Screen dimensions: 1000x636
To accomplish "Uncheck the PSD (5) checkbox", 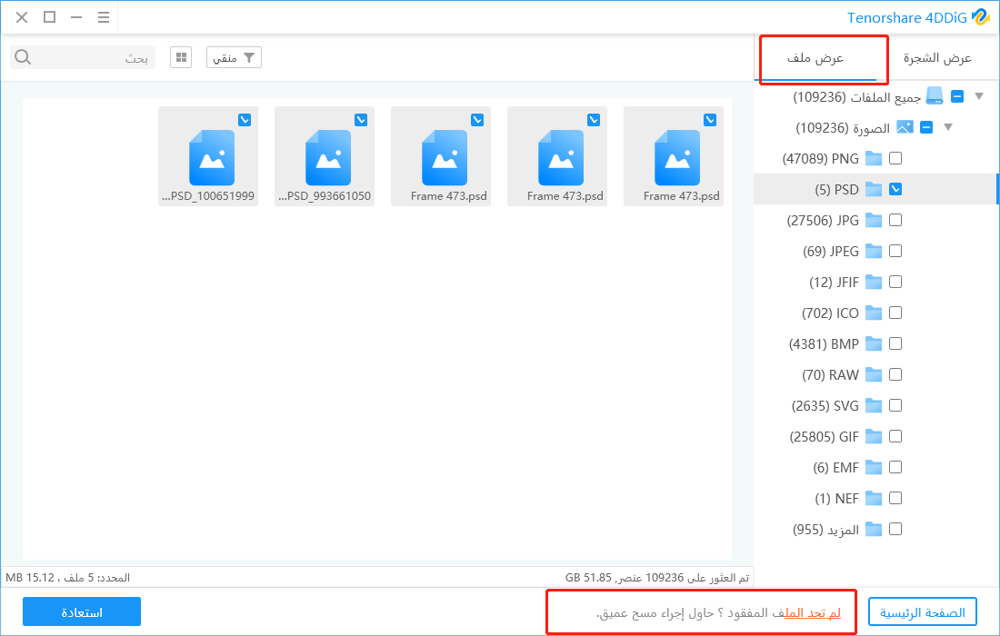I will [x=895, y=189].
